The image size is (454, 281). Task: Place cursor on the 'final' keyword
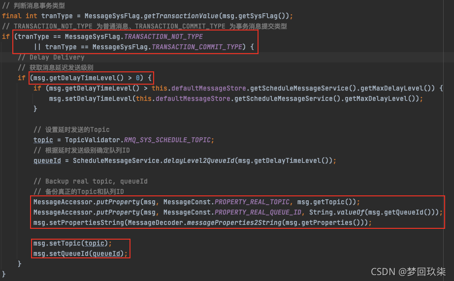[12, 16]
